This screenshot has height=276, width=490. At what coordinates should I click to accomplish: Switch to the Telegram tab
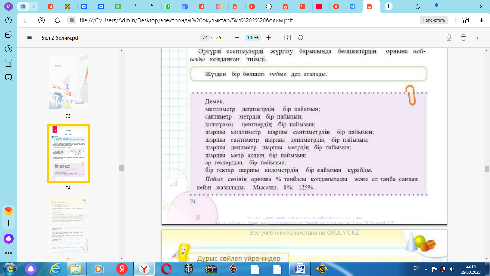(353, 6)
